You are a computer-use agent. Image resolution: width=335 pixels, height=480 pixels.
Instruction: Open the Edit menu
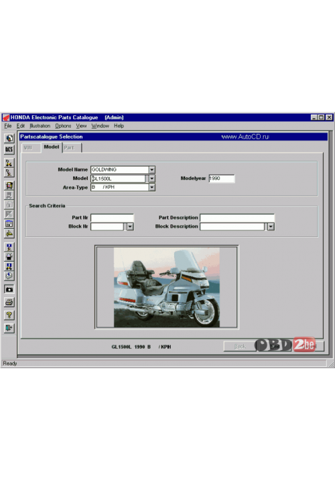(x=21, y=126)
